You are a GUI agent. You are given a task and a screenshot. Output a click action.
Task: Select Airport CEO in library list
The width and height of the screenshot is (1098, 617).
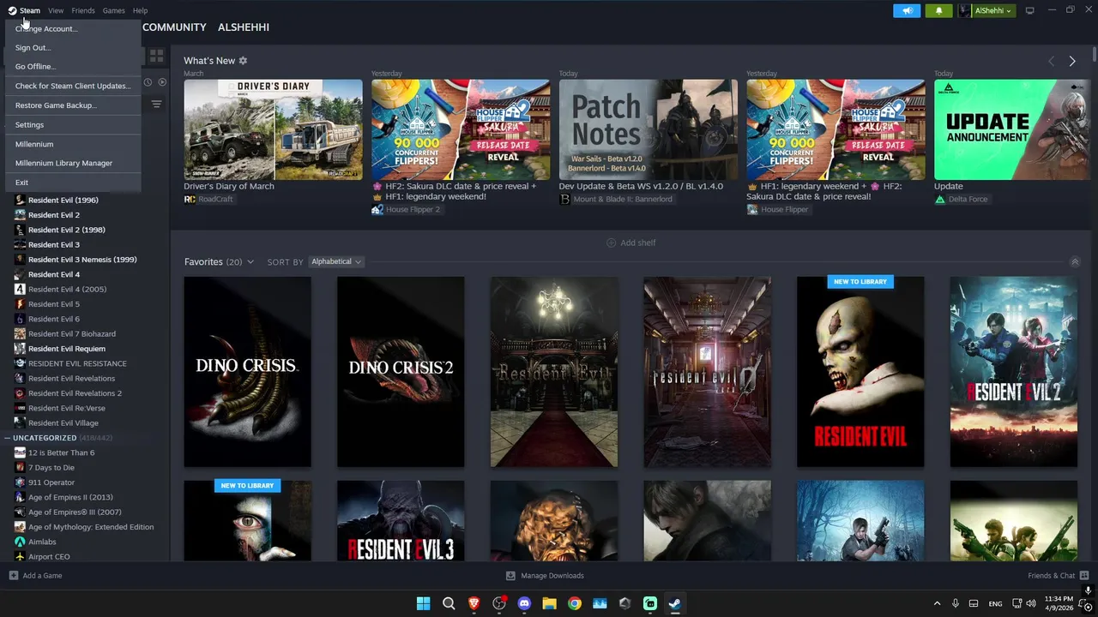tap(49, 557)
